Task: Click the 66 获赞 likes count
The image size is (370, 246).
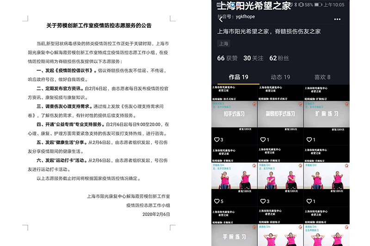Action: [227, 58]
